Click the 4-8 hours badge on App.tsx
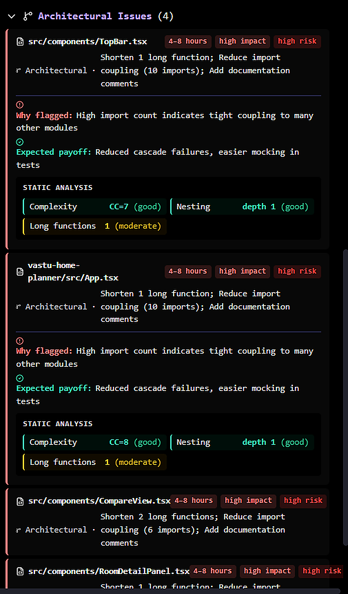Viewport: 348px width, 594px height. pos(188,271)
